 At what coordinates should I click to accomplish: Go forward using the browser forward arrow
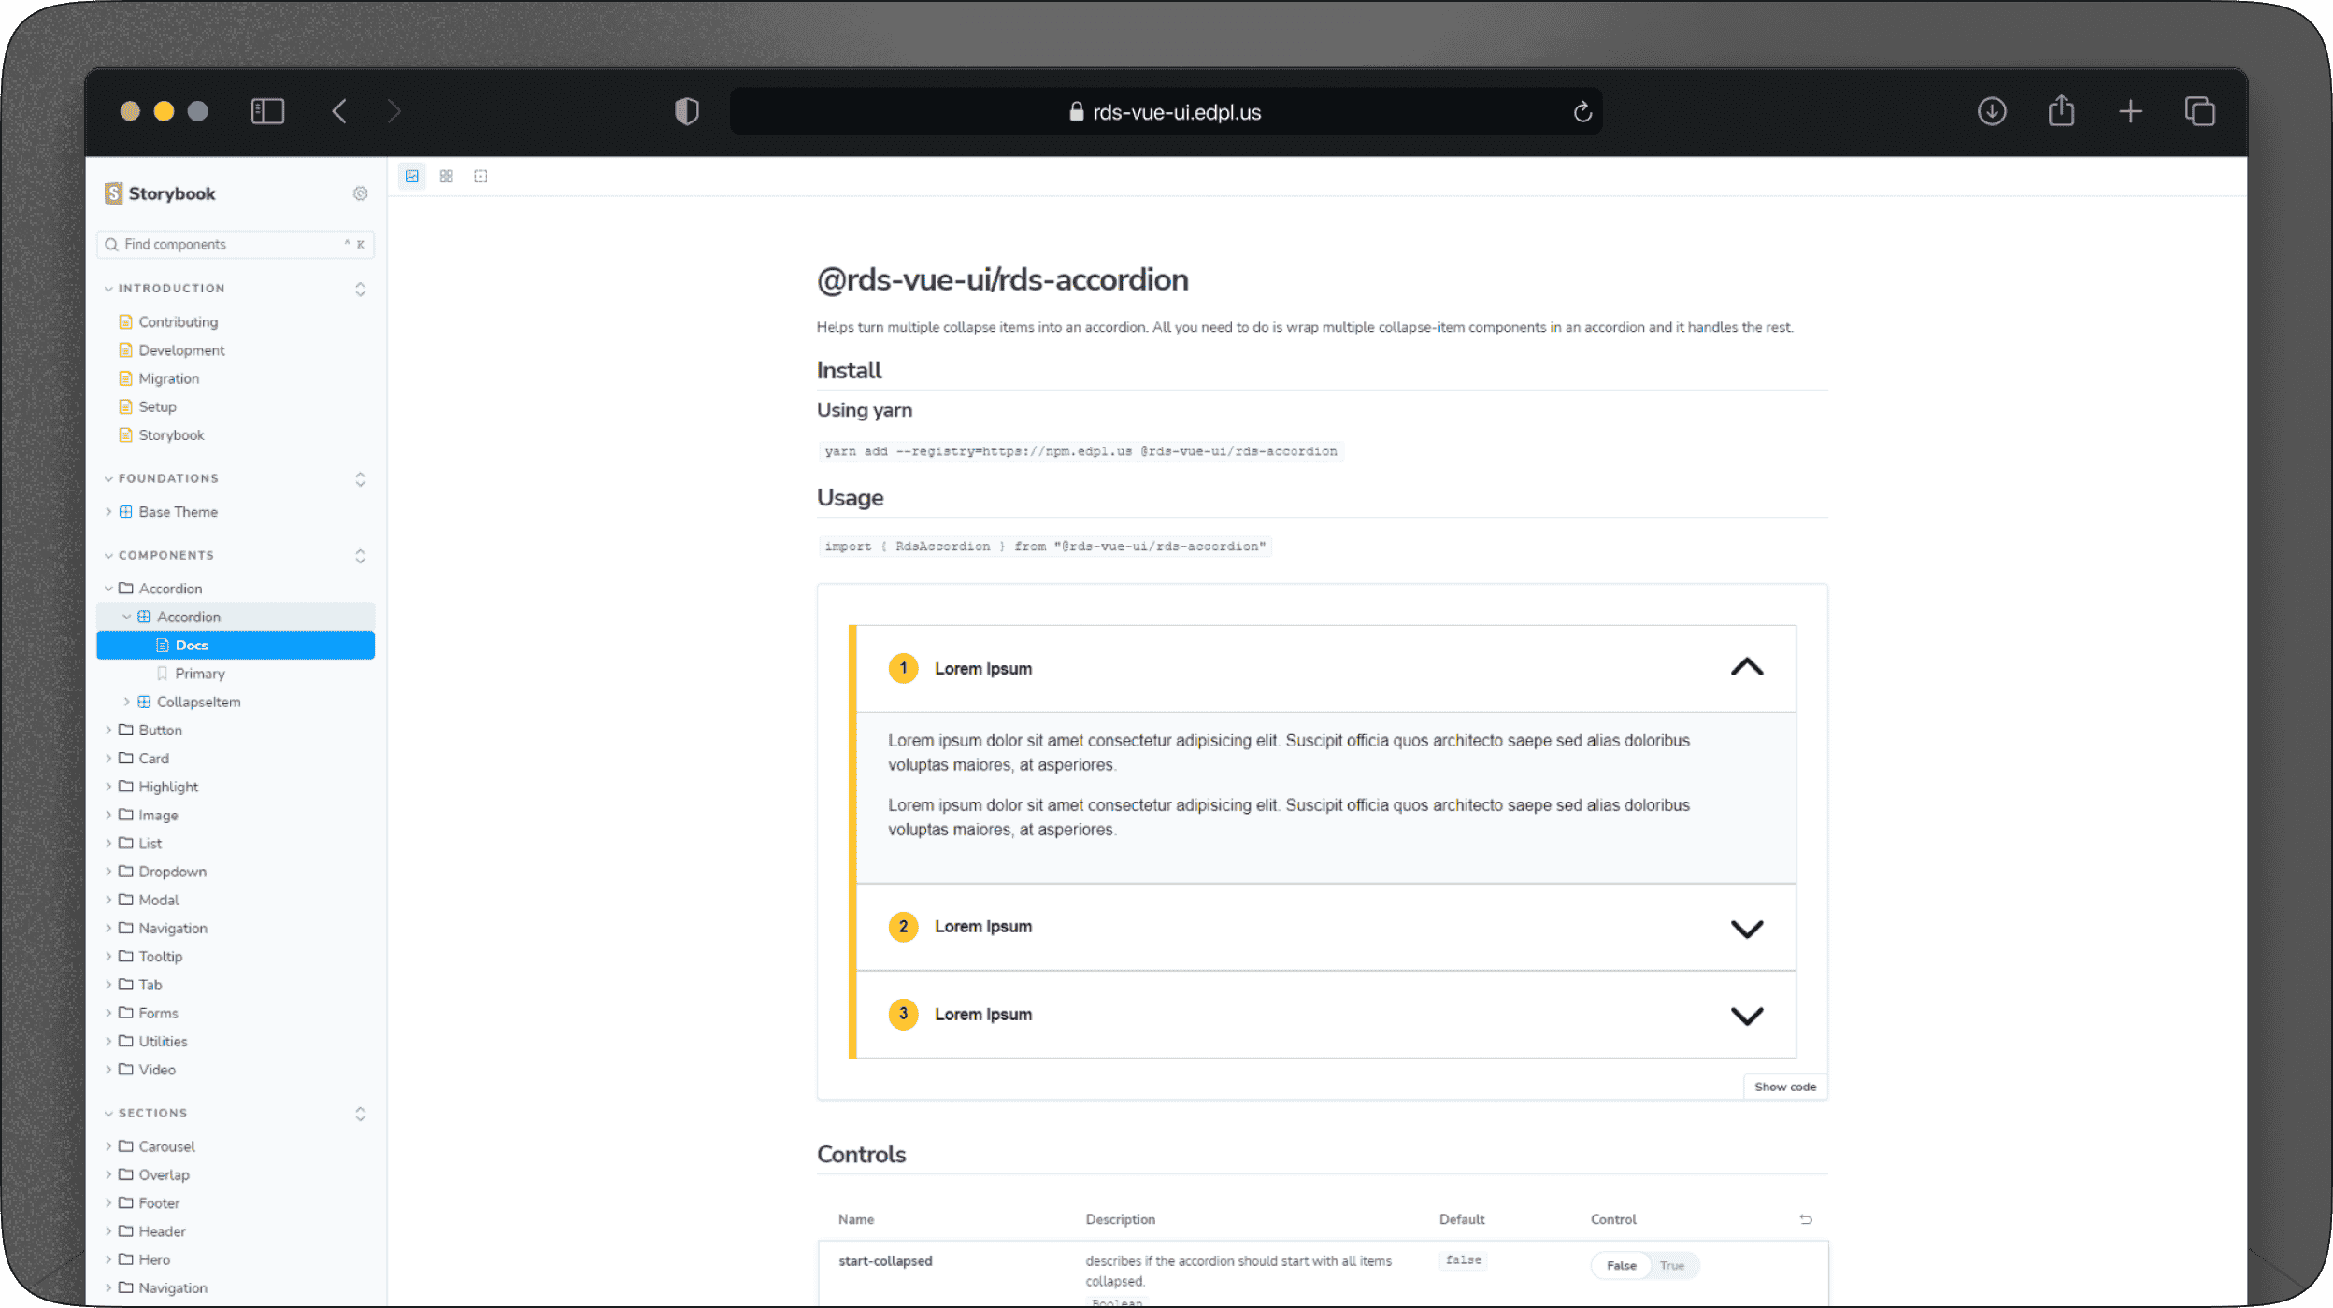click(394, 112)
